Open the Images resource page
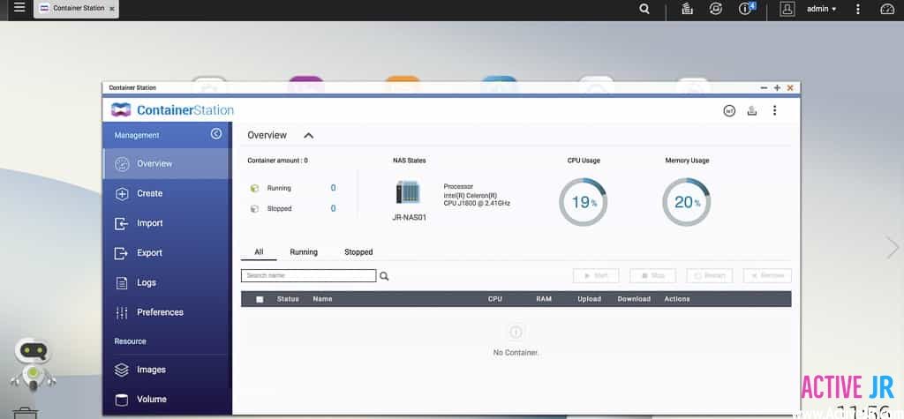 click(x=150, y=370)
